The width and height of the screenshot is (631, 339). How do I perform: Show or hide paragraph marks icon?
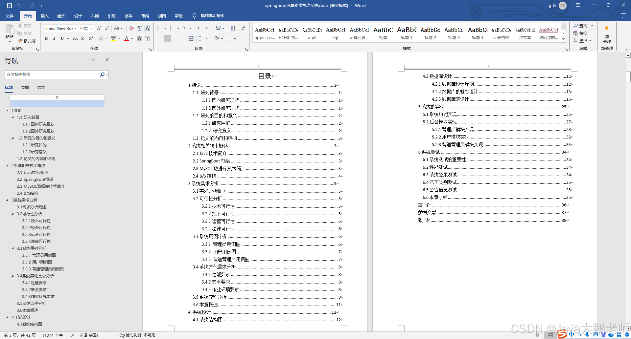pos(243,29)
